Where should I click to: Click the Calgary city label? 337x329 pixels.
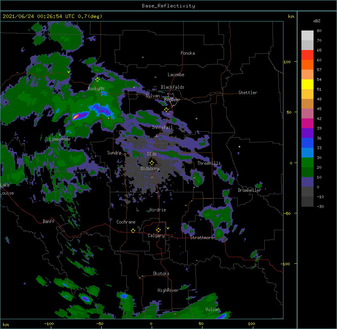(x=156, y=236)
